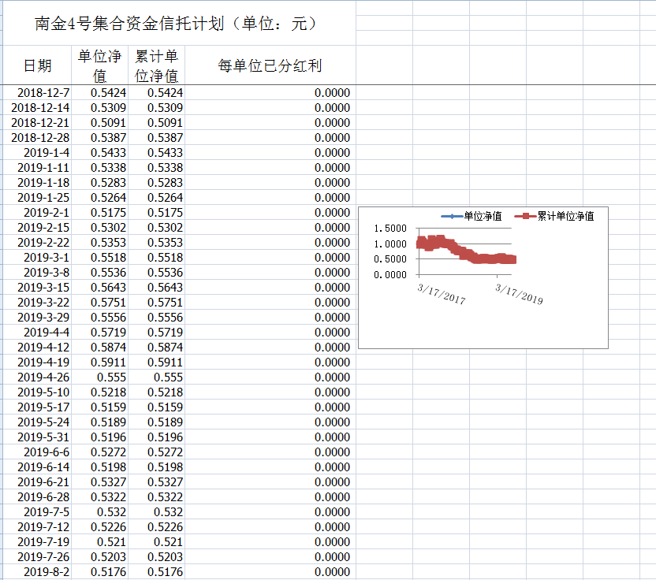The image size is (656, 580).
Task: Select 累计单位净值 value 0.5309 for 2018-12-14
Action: click(x=156, y=107)
